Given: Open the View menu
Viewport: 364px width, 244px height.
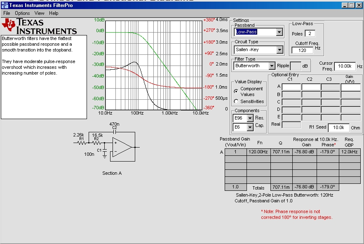Looking at the screenshot, I should point(39,13).
